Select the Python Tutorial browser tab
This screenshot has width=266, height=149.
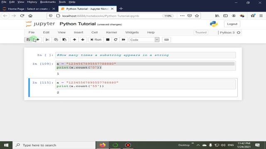pyautogui.click(x=87, y=9)
